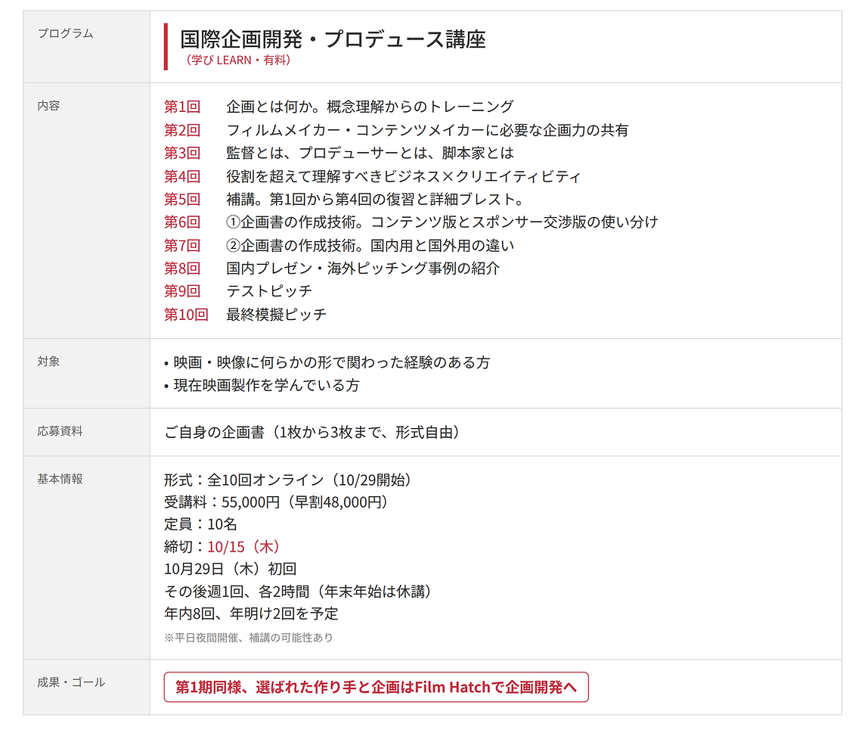Click the 成果・ゴール row label
865x736 pixels.
coord(70,682)
